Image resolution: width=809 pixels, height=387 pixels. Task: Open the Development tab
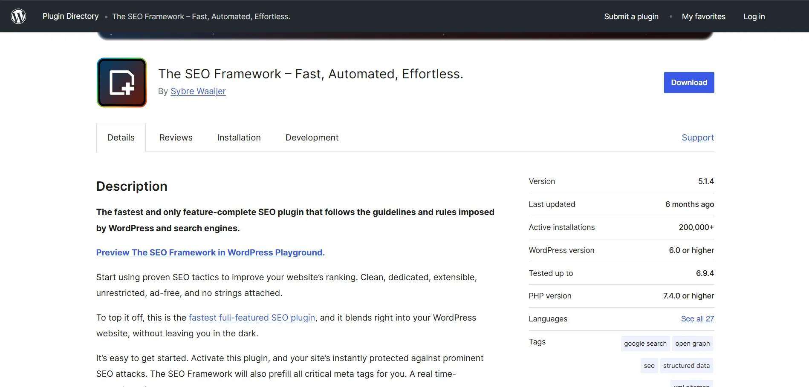click(x=312, y=138)
